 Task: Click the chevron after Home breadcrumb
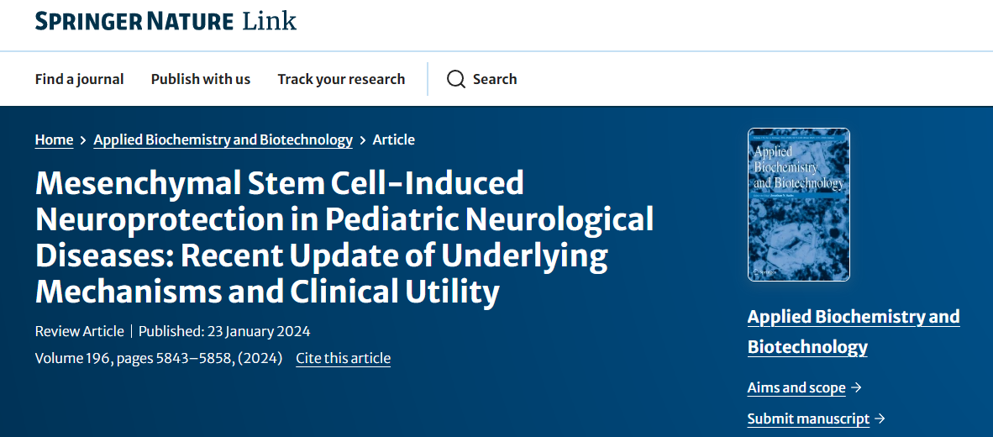83,140
